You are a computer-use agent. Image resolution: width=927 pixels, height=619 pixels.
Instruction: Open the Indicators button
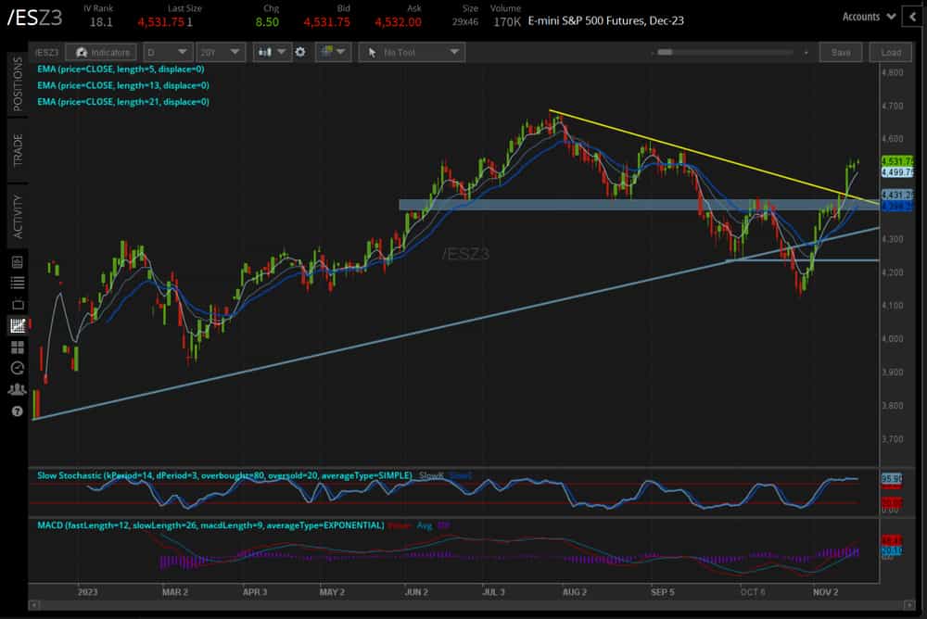click(101, 52)
